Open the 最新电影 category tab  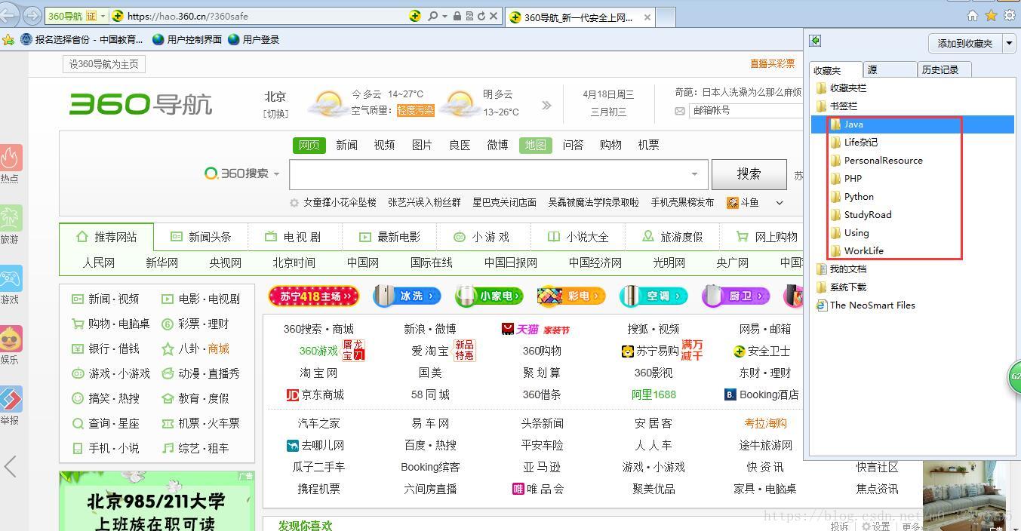coord(389,237)
